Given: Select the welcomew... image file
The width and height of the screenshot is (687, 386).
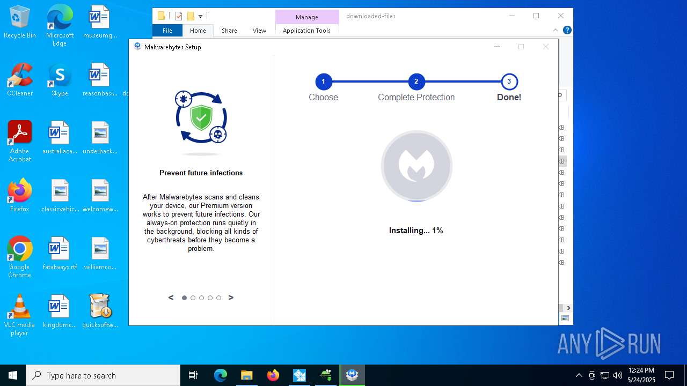Looking at the screenshot, I should click(x=100, y=196).
